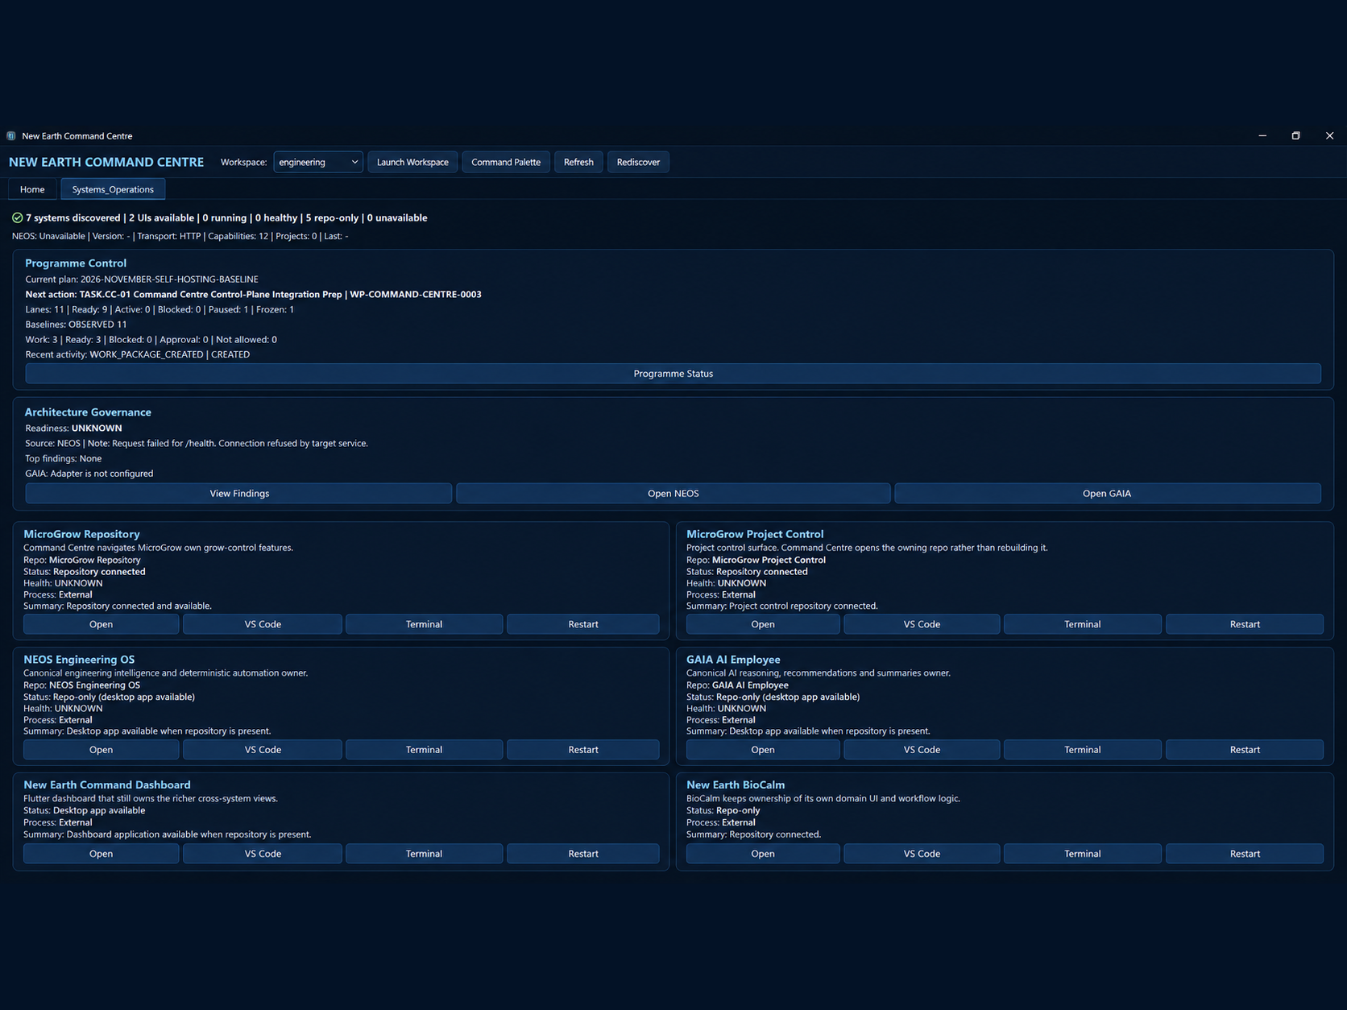
Task: Click the GAIA AI Employee card title
Action: (733, 660)
